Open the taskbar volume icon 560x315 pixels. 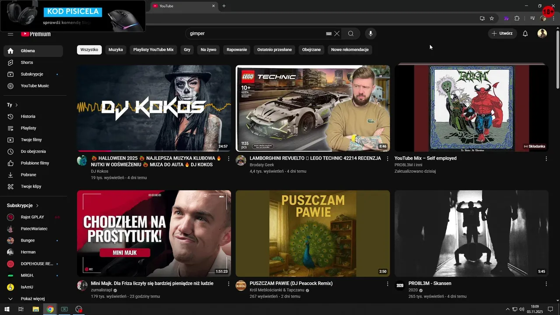click(522, 309)
